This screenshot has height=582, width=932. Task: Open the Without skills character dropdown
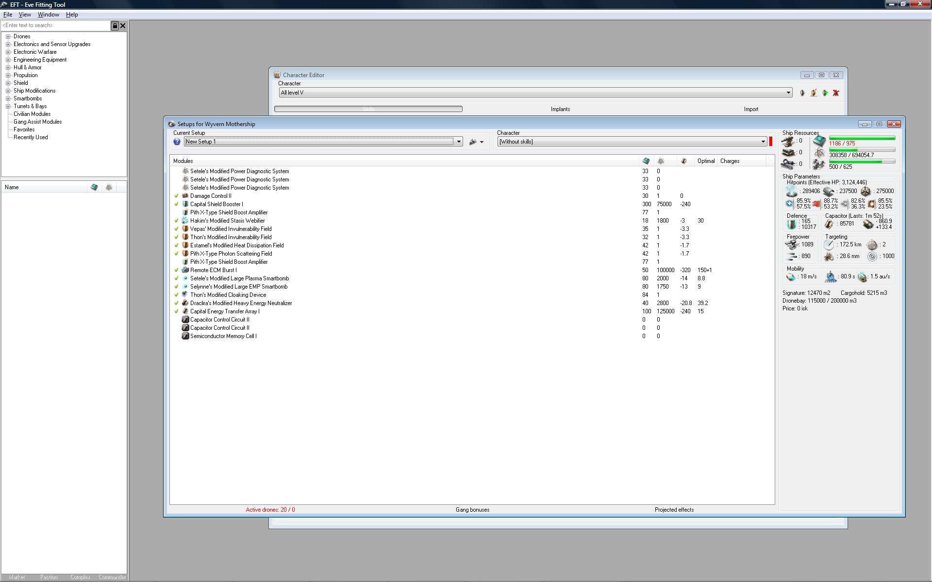tap(763, 142)
